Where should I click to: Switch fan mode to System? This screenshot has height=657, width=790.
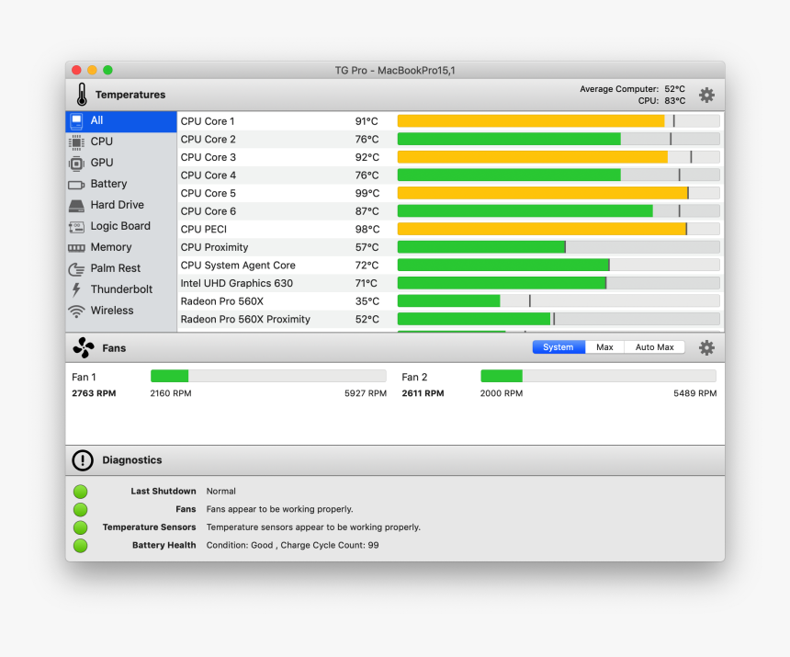click(x=558, y=347)
